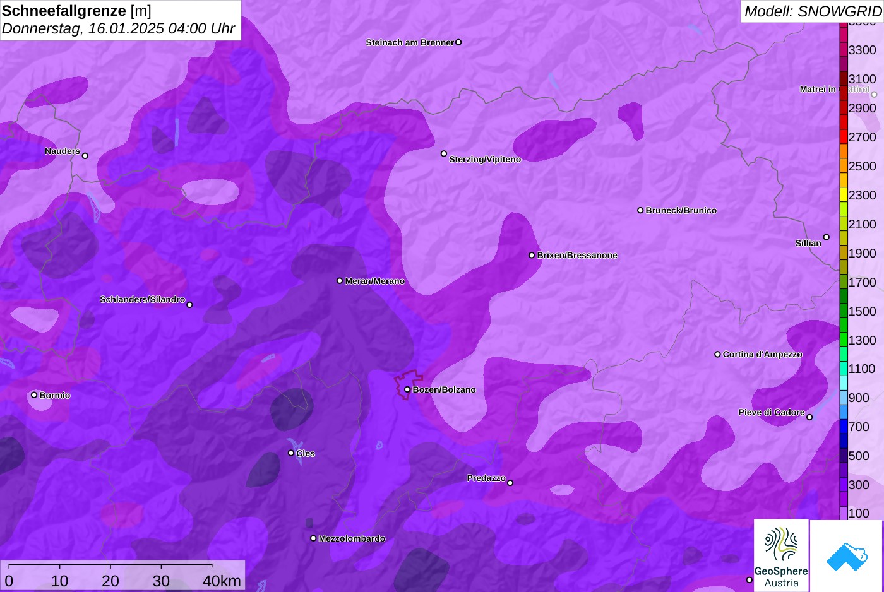Viewport: 884px width, 592px height.
Task: Click the "Modell: SNOWGRID" label
Action: click(813, 11)
